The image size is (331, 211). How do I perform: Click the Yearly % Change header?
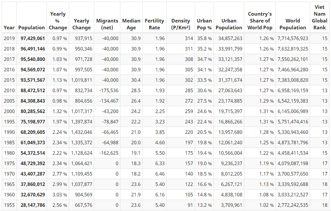58,21
